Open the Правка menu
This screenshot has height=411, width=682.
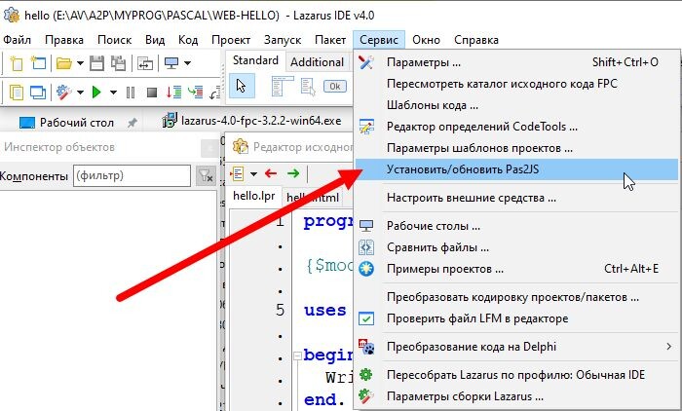tap(64, 40)
